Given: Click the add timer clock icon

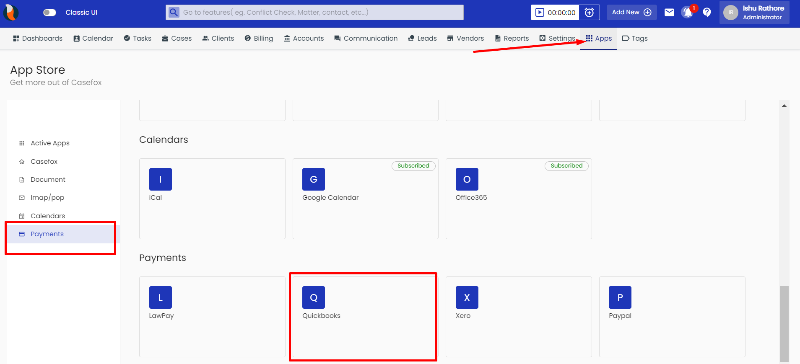Looking at the screenshot, I should [x=589, y=13].
